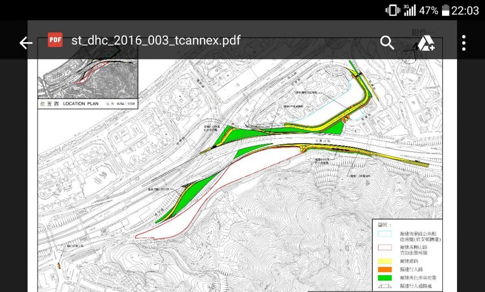Tap the LOCATION PLAN caption text
This screenshot has width=485, height=292.
[81, 104]
